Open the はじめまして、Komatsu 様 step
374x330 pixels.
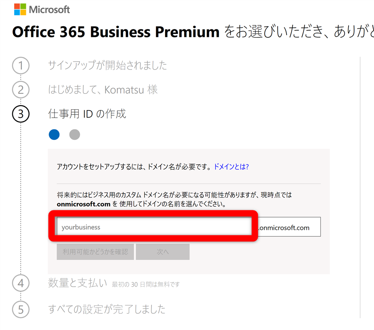click(x=103, y=90)
